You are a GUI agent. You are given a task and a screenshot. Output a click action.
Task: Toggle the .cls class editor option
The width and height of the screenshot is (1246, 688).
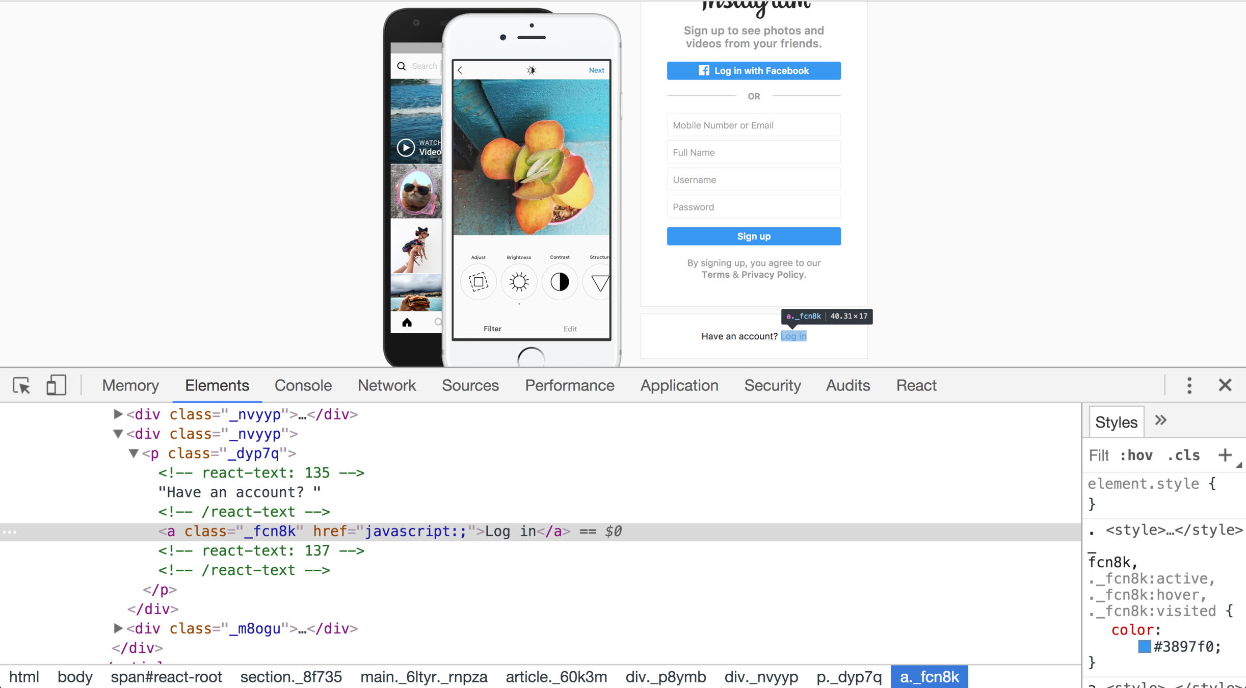point(1183,455)
